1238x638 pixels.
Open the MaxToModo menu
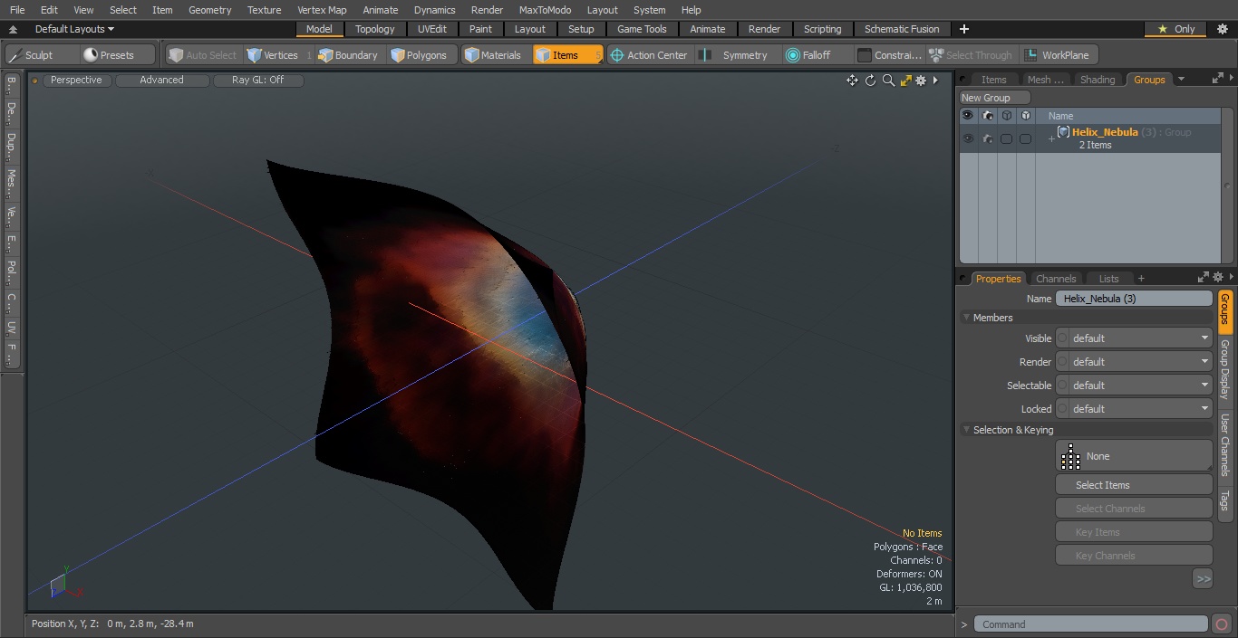pyautogui.click(x=545, y=10)
